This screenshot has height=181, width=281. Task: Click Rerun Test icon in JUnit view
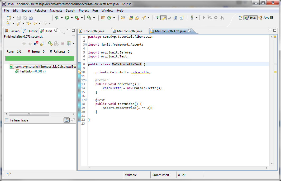(50, 43)
